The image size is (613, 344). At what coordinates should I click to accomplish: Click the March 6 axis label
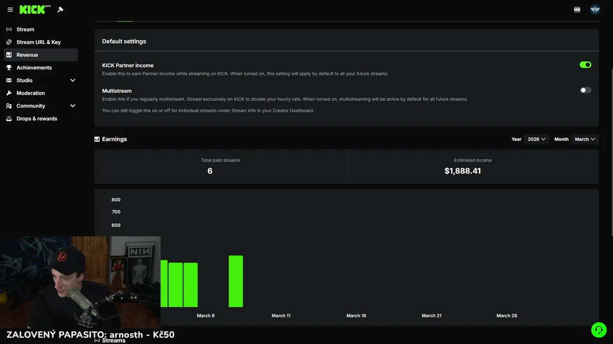tap(206, 316)
